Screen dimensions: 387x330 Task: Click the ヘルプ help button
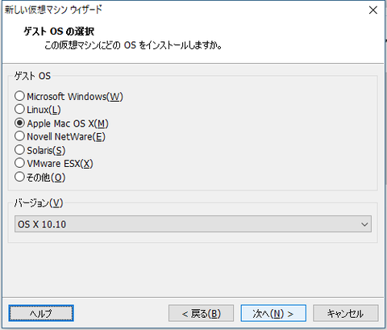click(41, 313)
